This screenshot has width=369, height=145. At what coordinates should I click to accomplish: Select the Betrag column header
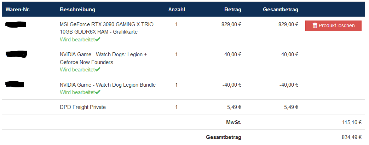[233, 10]
